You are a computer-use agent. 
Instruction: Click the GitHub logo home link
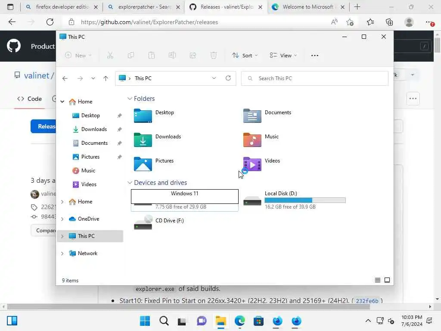(13, 46)
